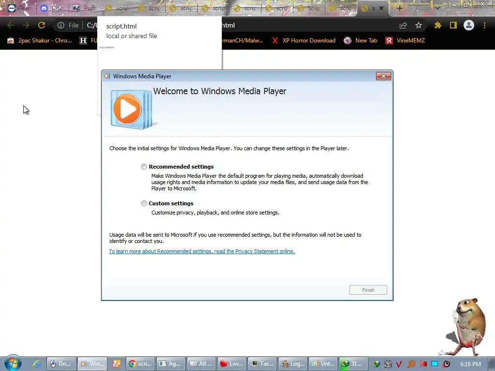
Task: Open the Tas... Task Manager taskbar button
Action: click(x=262, y=364)
